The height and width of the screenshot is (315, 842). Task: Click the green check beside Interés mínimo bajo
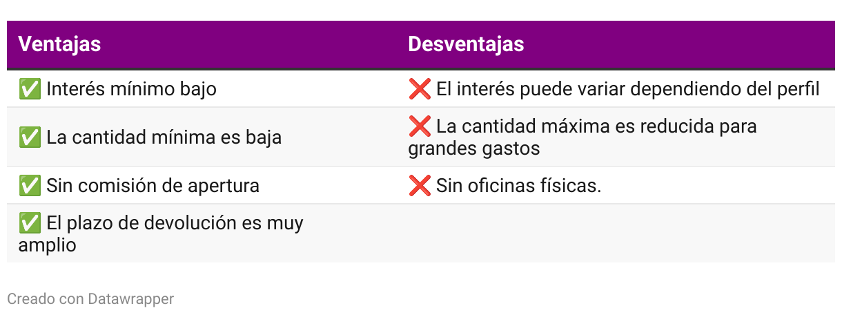pyautogui.click(x=29, y=89)
